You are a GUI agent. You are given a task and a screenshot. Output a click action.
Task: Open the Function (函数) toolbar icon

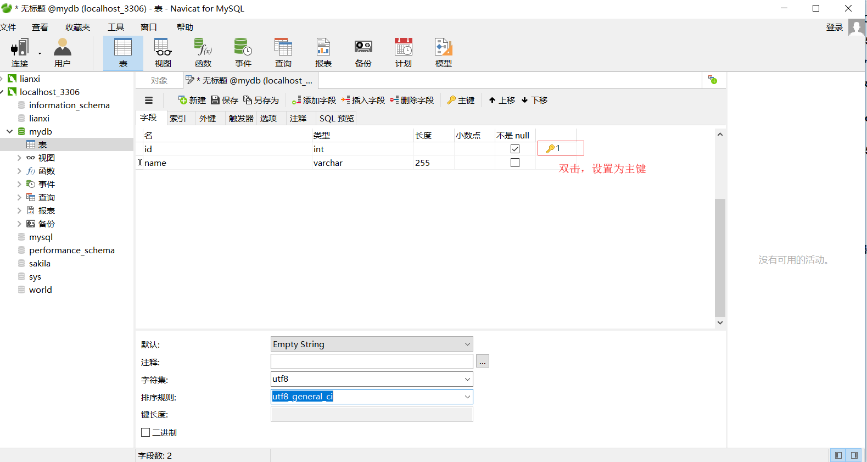point(203,53)
